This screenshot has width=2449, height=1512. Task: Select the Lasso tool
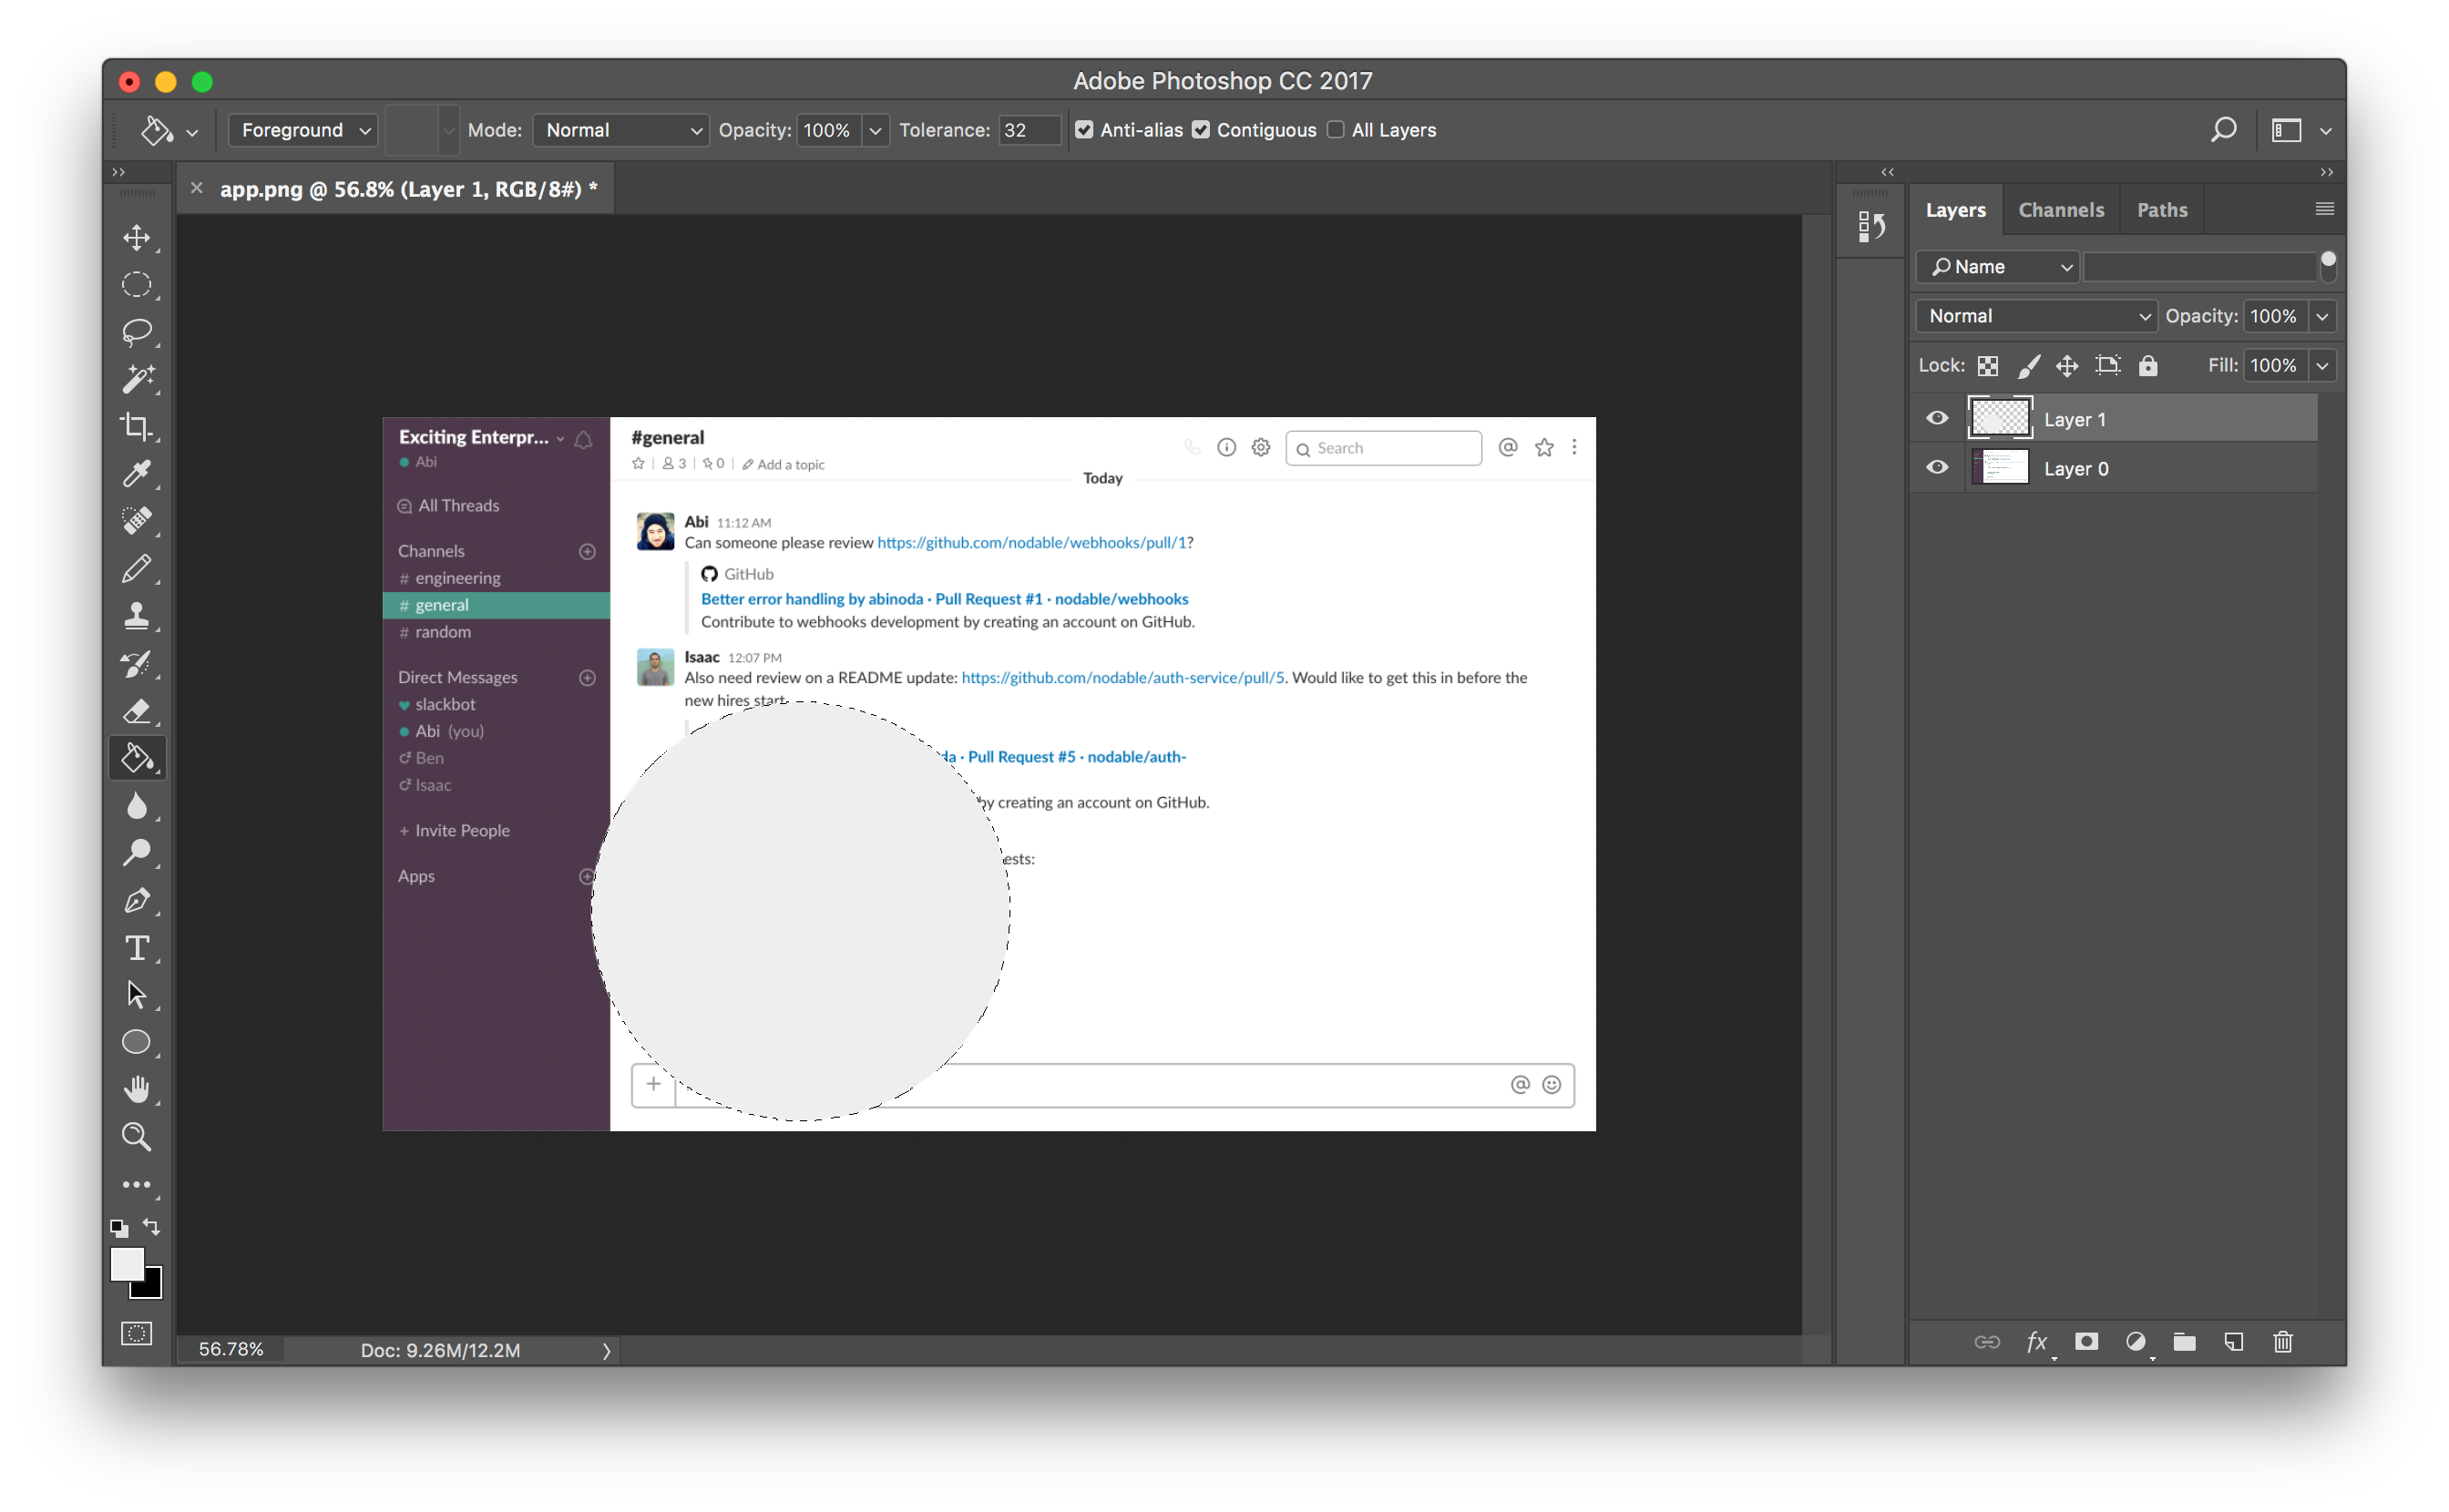(x=137, y=332)
